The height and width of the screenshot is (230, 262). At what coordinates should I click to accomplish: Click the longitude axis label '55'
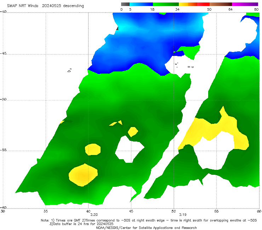pyautogui.click(x=216, y=211)
